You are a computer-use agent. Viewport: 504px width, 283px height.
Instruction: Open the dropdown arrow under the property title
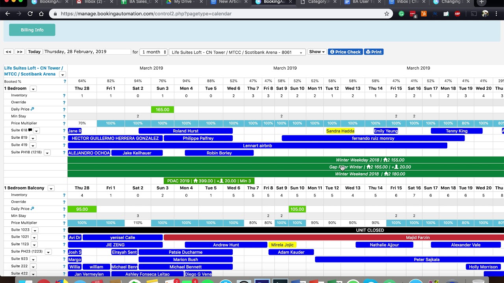click(x=62, y=75)
